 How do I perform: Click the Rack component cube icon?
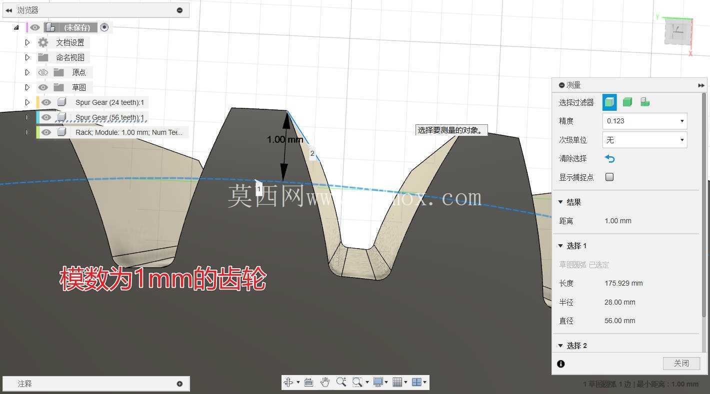61,132
